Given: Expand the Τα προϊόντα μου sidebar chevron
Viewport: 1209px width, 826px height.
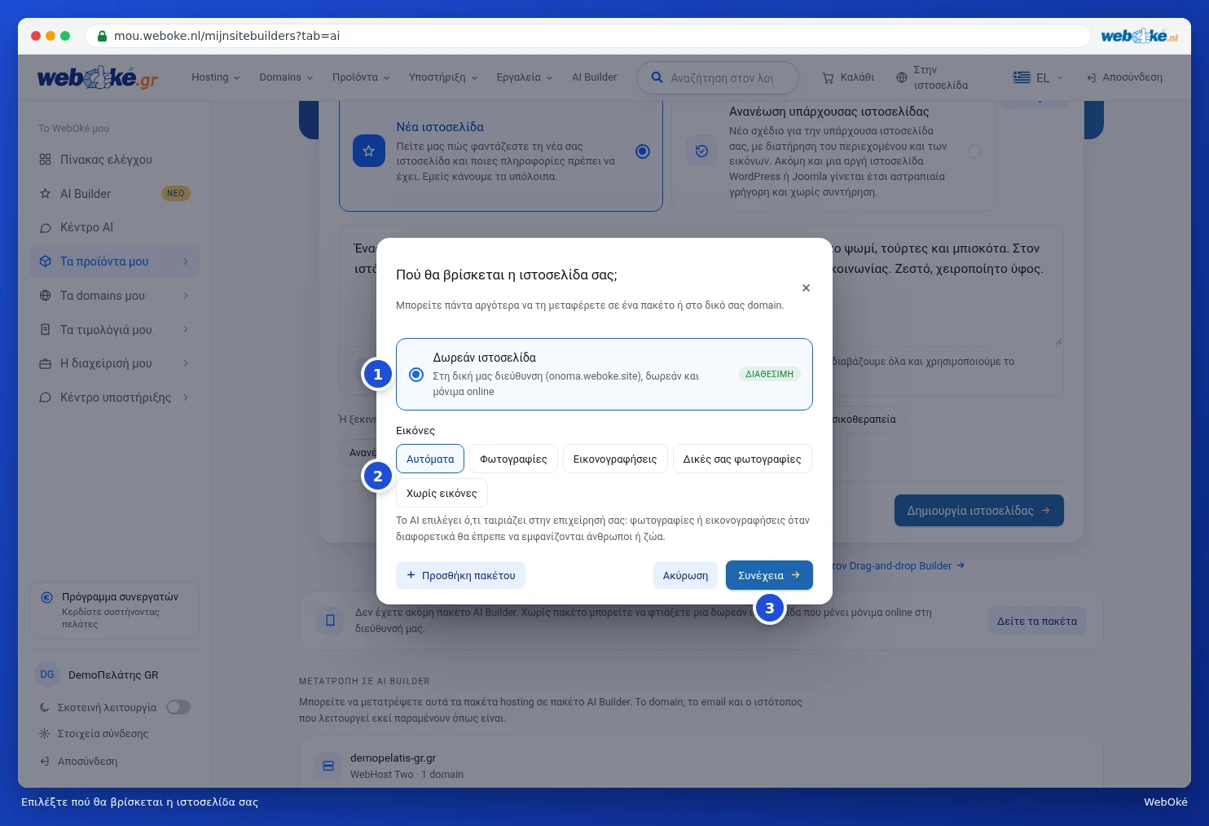Looking at the screenshot, I should click(x=186, y=261).
